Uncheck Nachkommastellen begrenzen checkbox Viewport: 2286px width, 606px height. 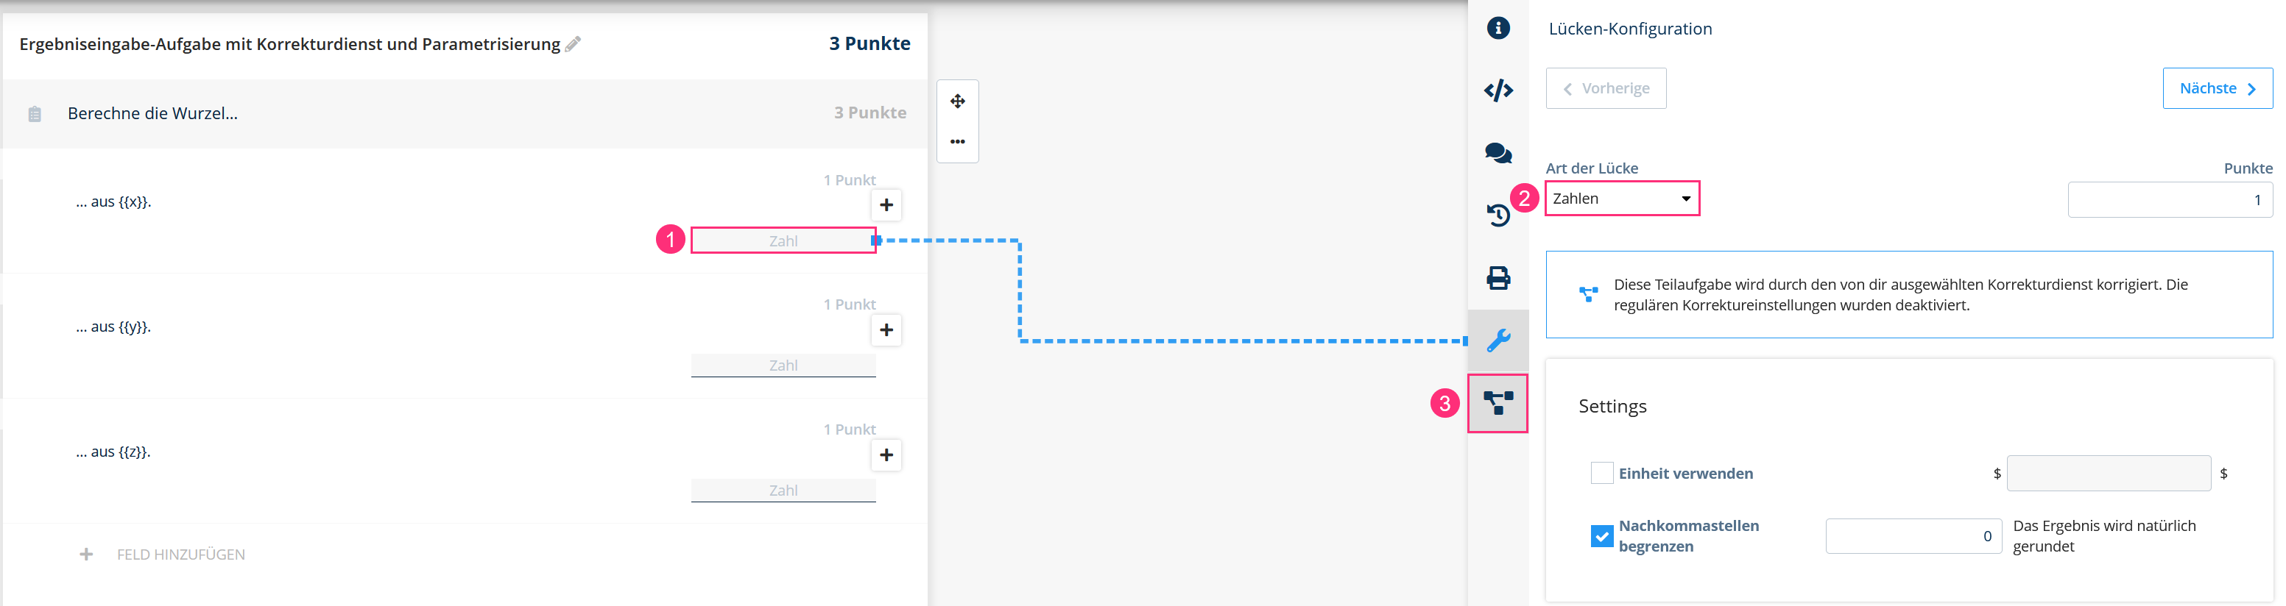(1602, 536)
